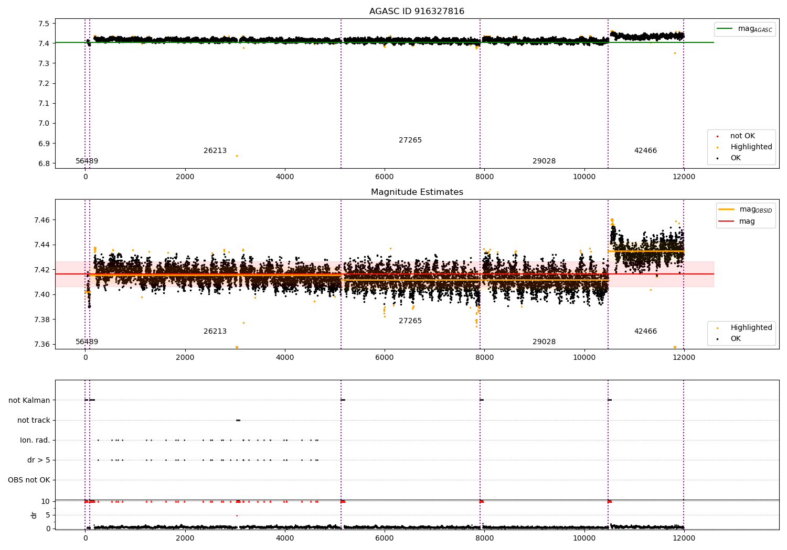Click the "Ion. rad." row label

[35, 441]
